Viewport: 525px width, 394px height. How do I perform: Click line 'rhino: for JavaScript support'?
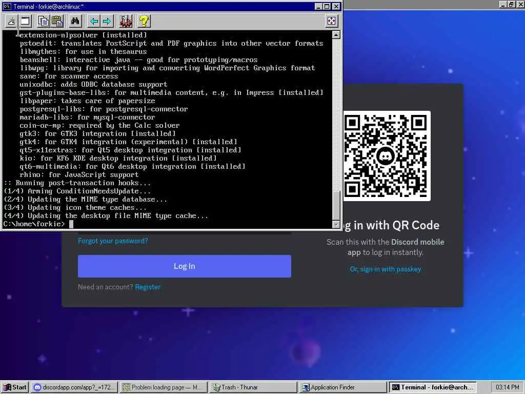(x=79, y=174)
